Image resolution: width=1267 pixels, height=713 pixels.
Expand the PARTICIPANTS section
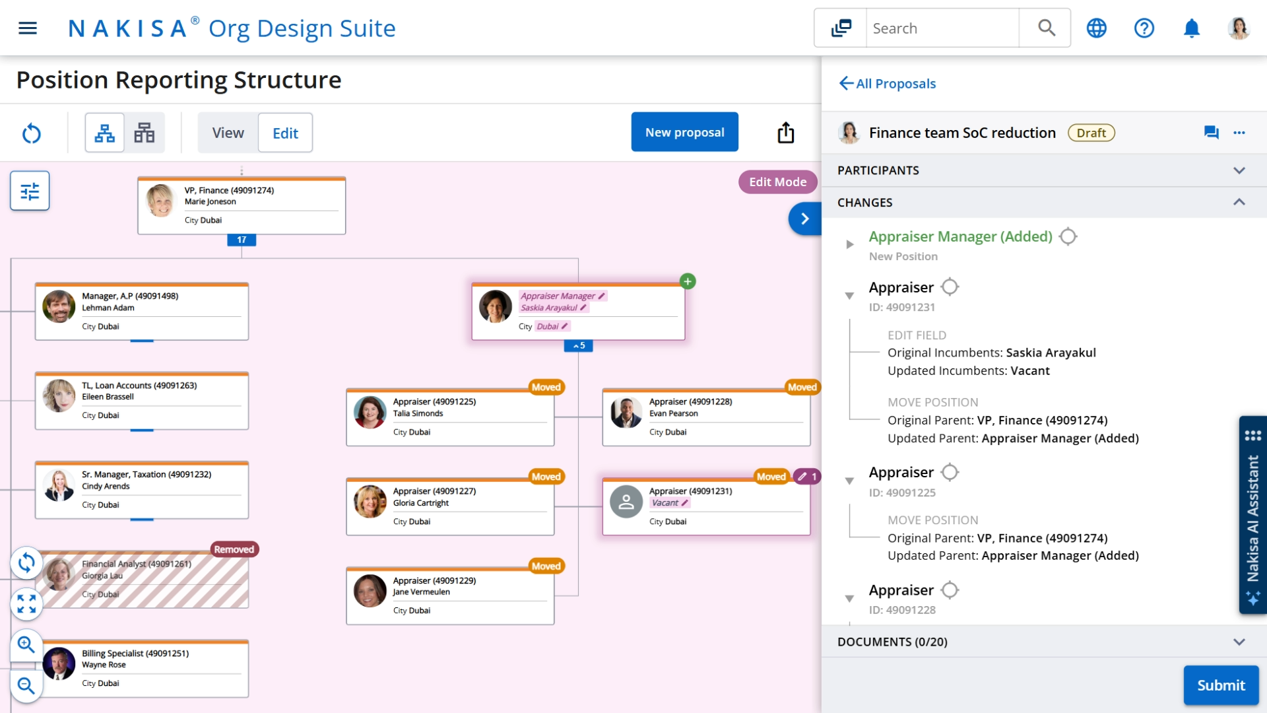1239,170
